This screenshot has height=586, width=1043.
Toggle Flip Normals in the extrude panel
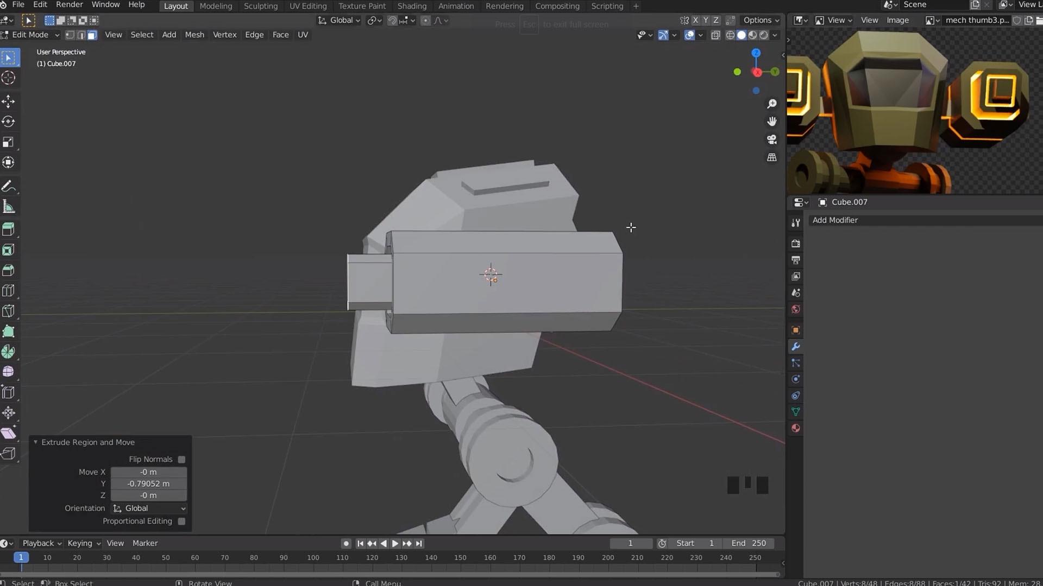tap(181, 459)
